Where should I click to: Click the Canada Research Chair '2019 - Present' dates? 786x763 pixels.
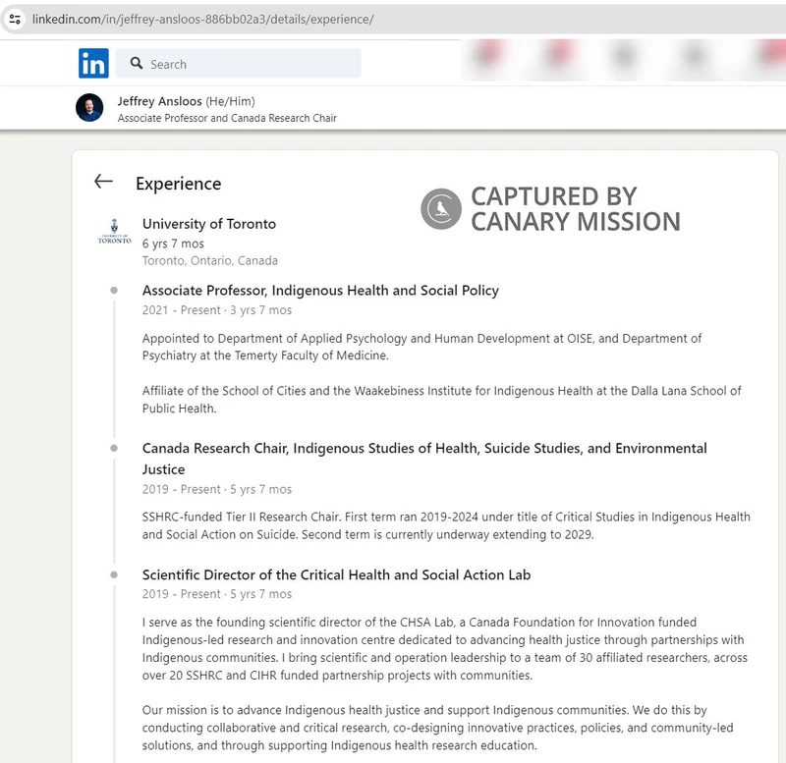pos(217,489)
